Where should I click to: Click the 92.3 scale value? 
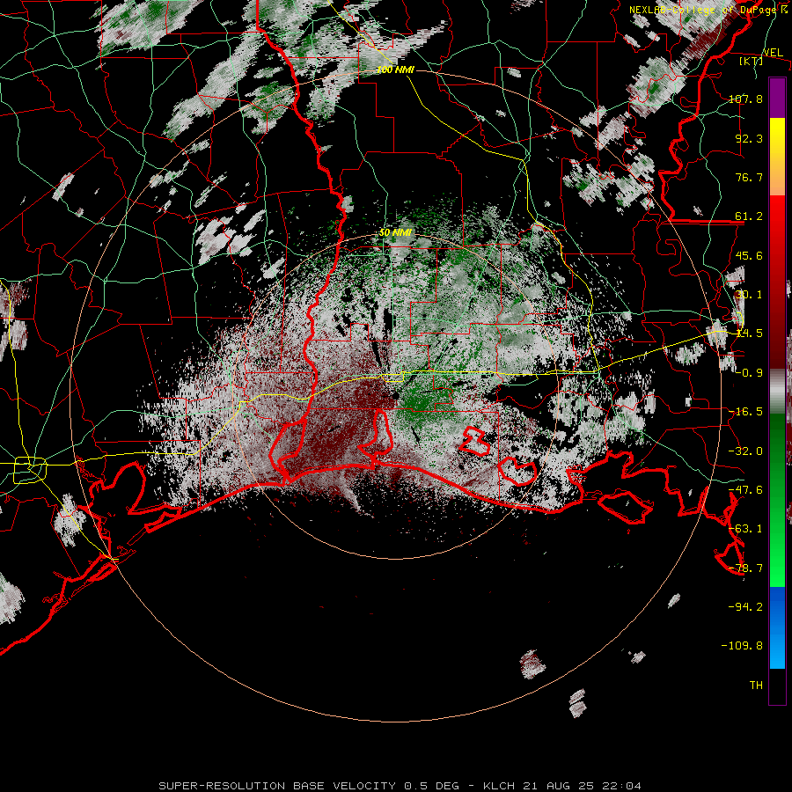(x=749, y=138)
